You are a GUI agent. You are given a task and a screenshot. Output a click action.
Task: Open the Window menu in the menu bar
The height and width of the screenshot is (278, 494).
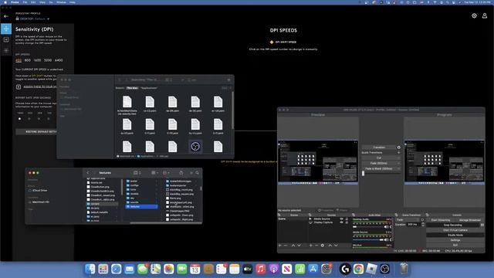point(61,2)
